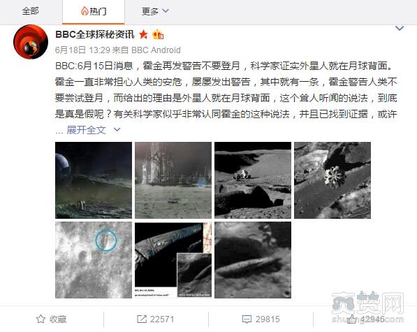
Task: Open the flower-shaped object moon thumbnail
Action: (332, 180)
